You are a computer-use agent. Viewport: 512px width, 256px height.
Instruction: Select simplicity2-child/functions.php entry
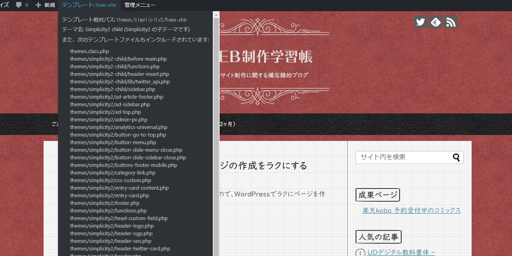pyautogui.click(x=115, y=66)
